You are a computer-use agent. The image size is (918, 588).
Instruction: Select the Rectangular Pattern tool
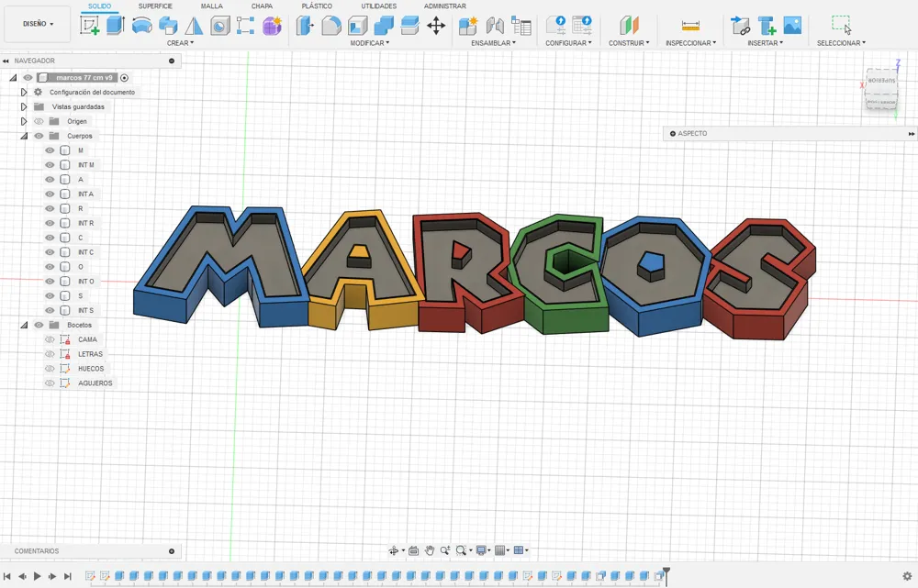[245, 26]
